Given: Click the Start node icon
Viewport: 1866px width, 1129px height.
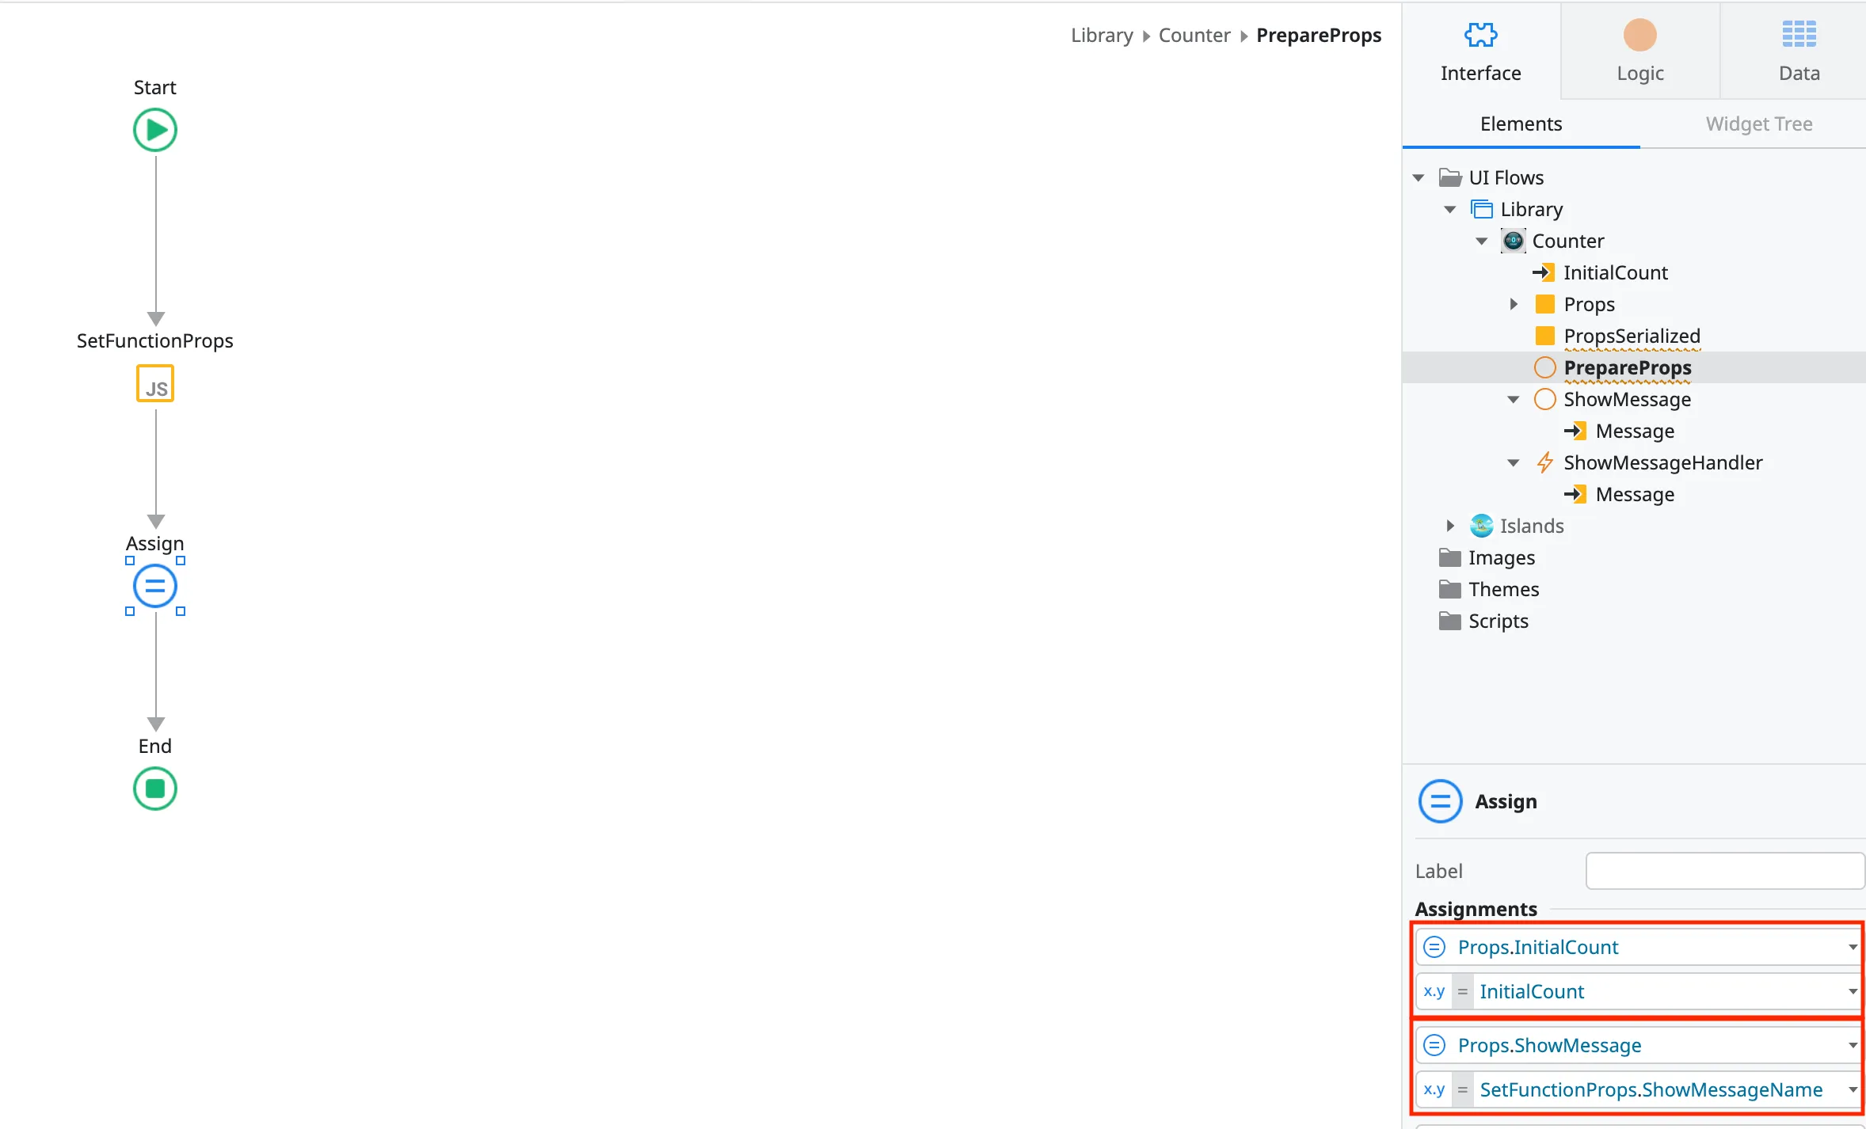Looking at the screenshot, I should click(x=155, y=131).
